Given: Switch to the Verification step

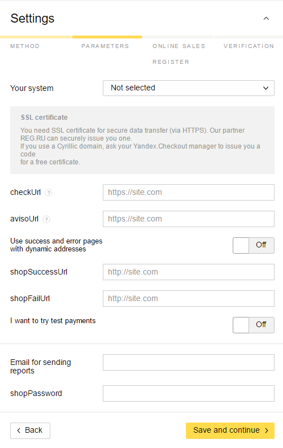Looking at the screenshot, I should point(249,46).
